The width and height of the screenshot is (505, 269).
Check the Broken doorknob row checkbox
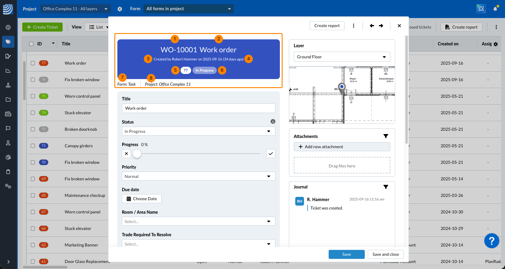33,129
